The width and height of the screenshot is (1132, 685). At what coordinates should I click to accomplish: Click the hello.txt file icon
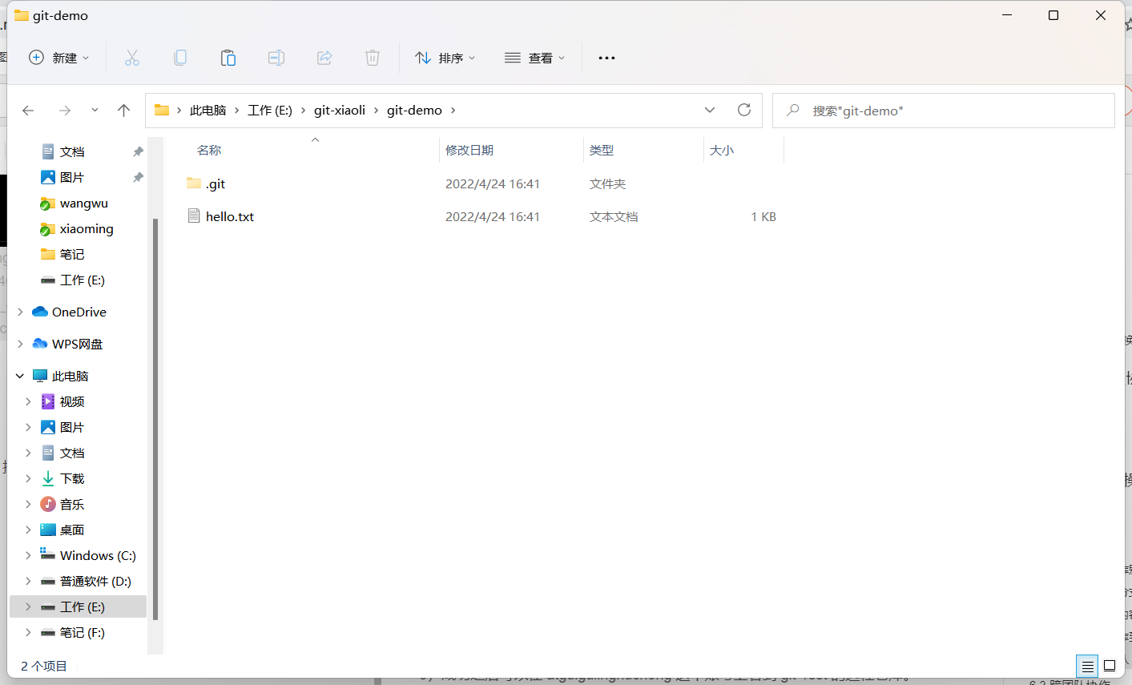click(x=194, y=216)
